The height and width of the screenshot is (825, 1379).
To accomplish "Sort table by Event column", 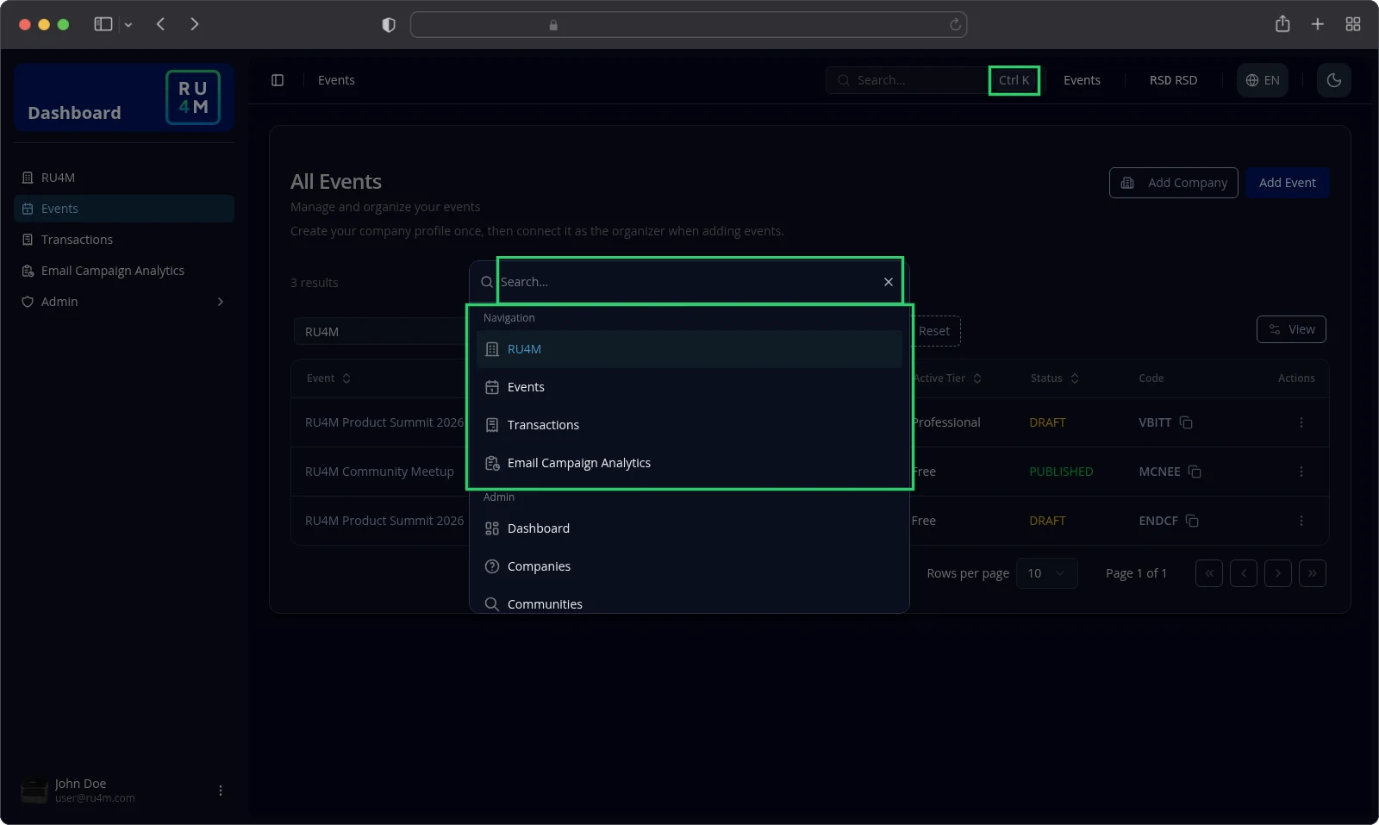I will (328, 378).
